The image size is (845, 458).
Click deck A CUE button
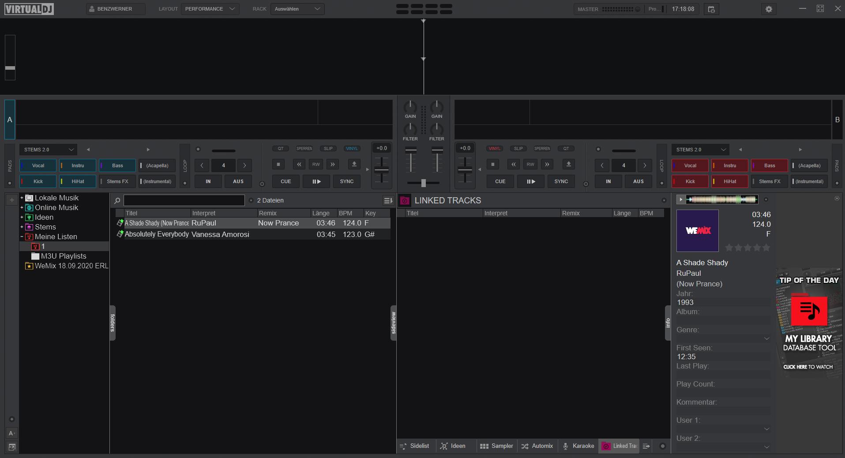pyautogui.click(x=286, y=181)
